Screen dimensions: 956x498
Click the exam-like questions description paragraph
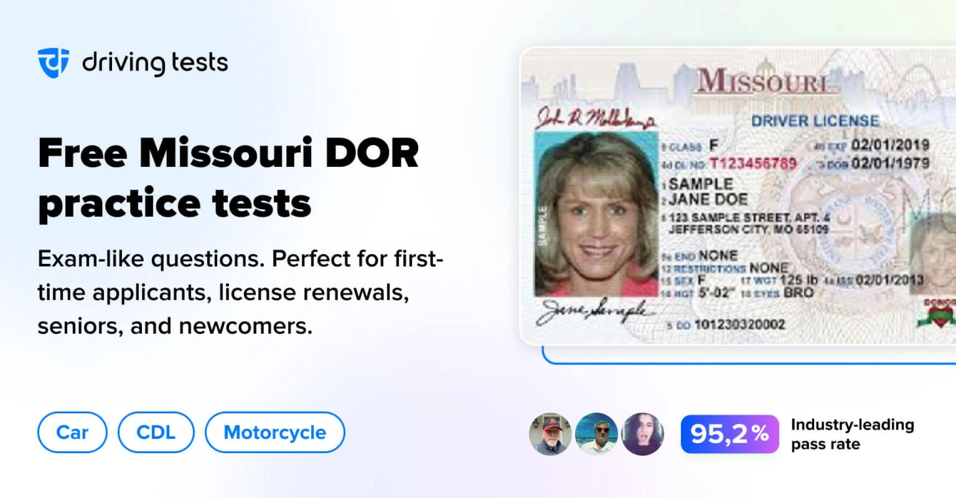[x=240, y=292]
